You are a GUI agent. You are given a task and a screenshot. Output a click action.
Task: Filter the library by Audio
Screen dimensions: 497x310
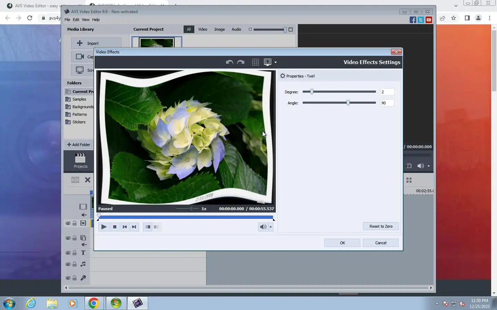point(236,29)
